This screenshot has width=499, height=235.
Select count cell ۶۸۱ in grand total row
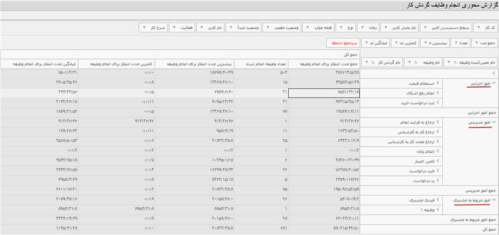(x=261, y=229)
